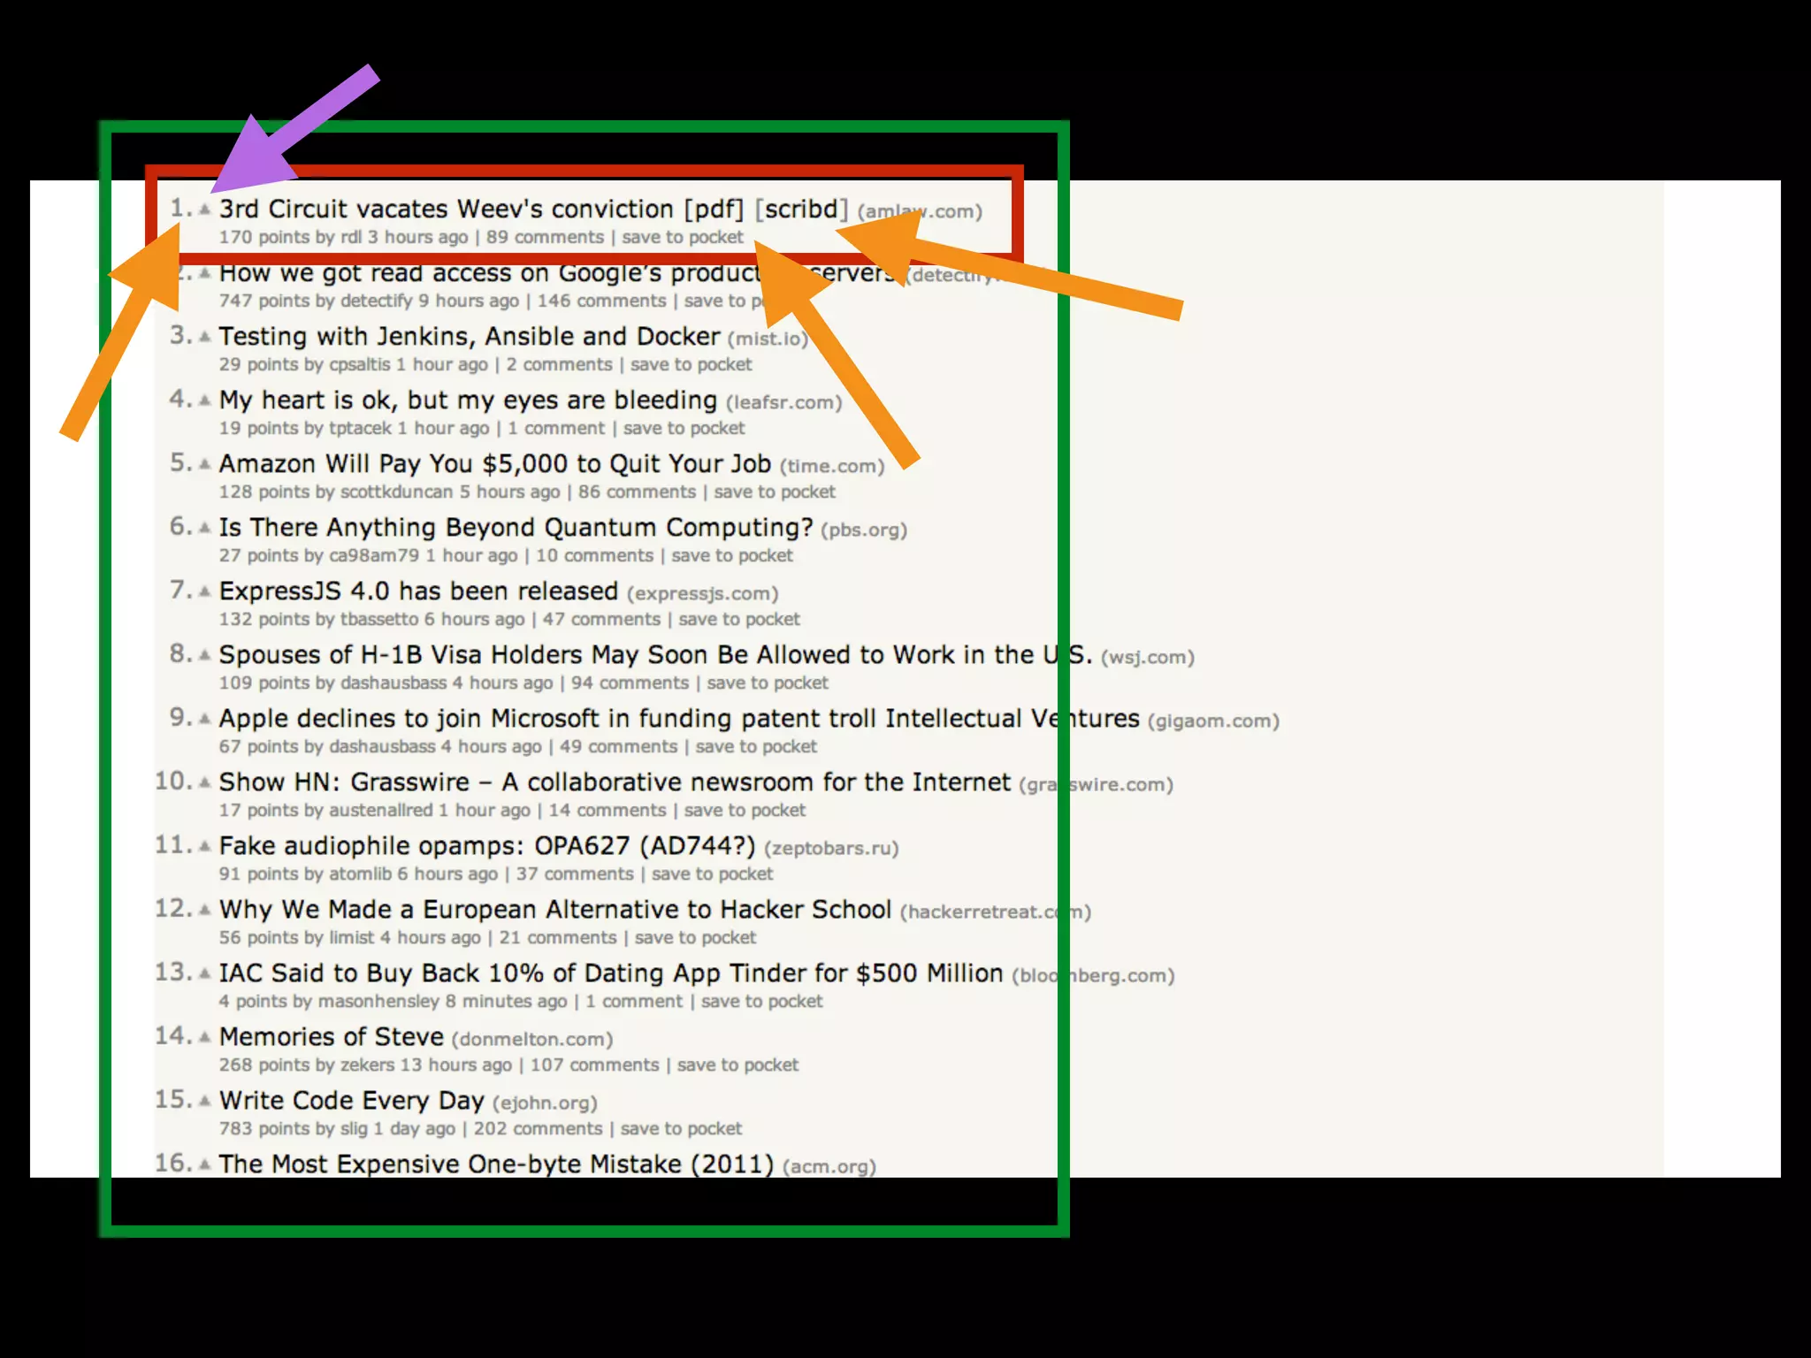Open Fake audiophile opamps article
Screen dimensions: 1811x1358
486,846
